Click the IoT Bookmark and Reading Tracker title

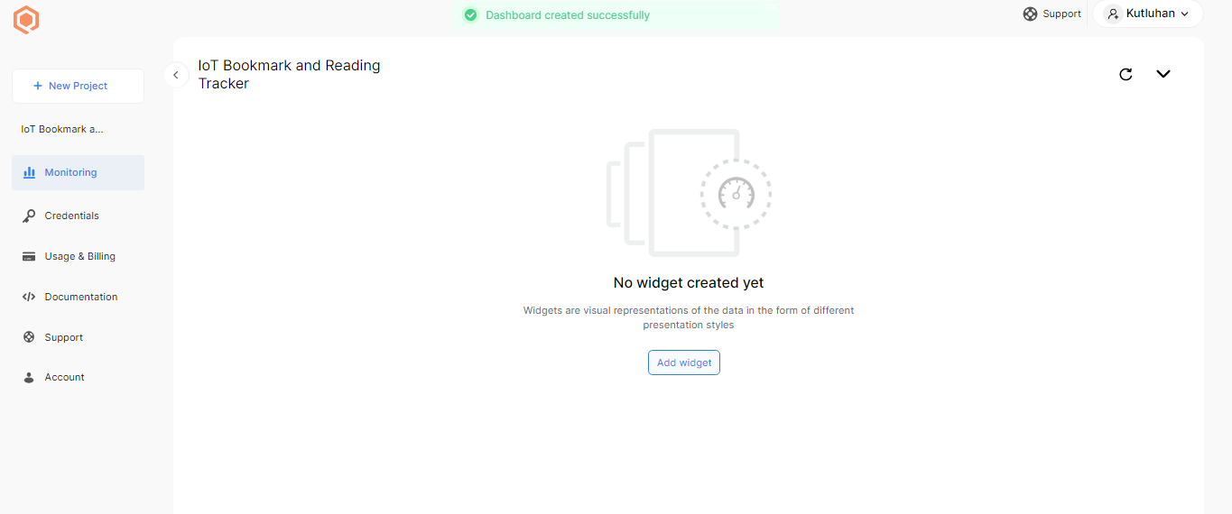289,74
